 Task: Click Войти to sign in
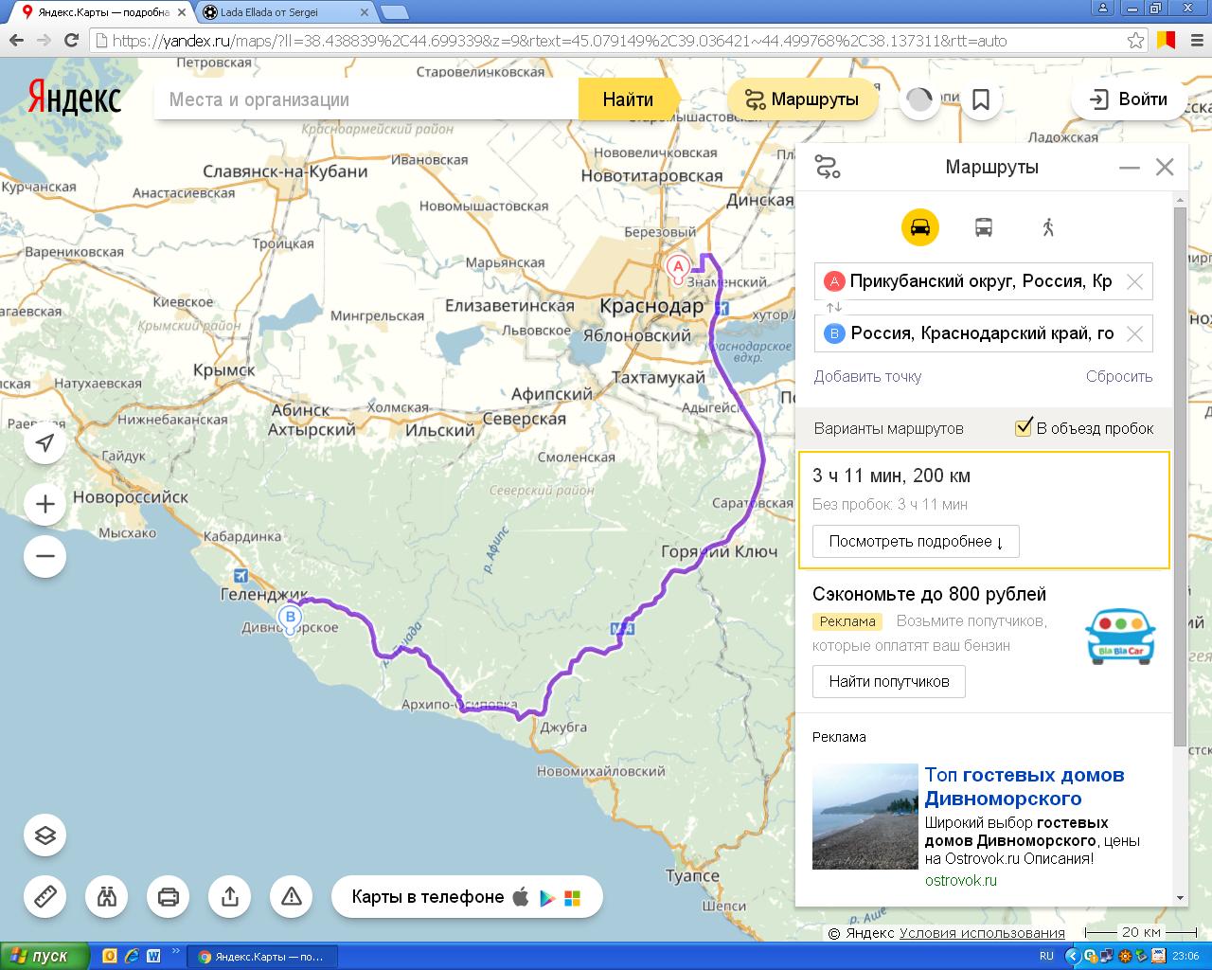click(x=1129, y=99)
